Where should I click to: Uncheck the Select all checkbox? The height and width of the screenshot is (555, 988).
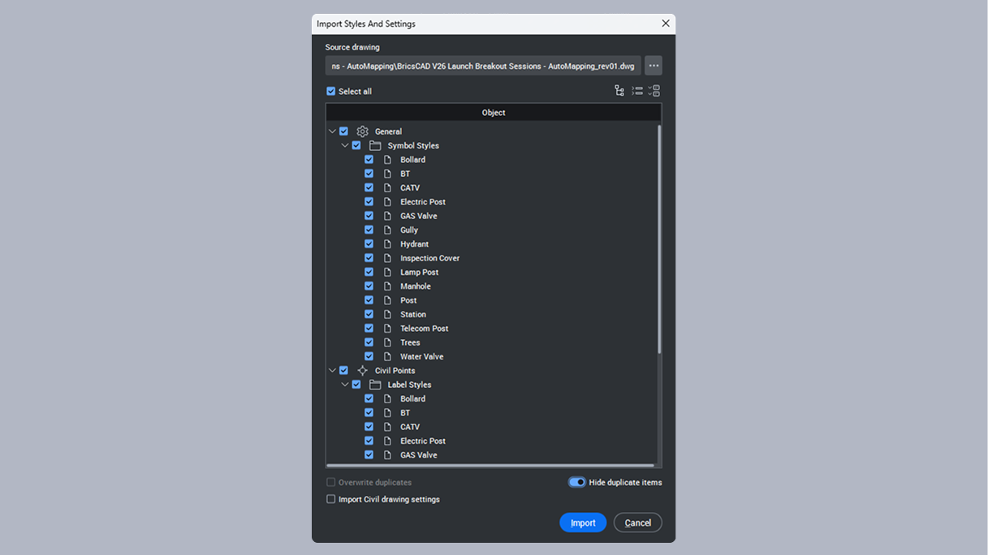coord(330,91)
